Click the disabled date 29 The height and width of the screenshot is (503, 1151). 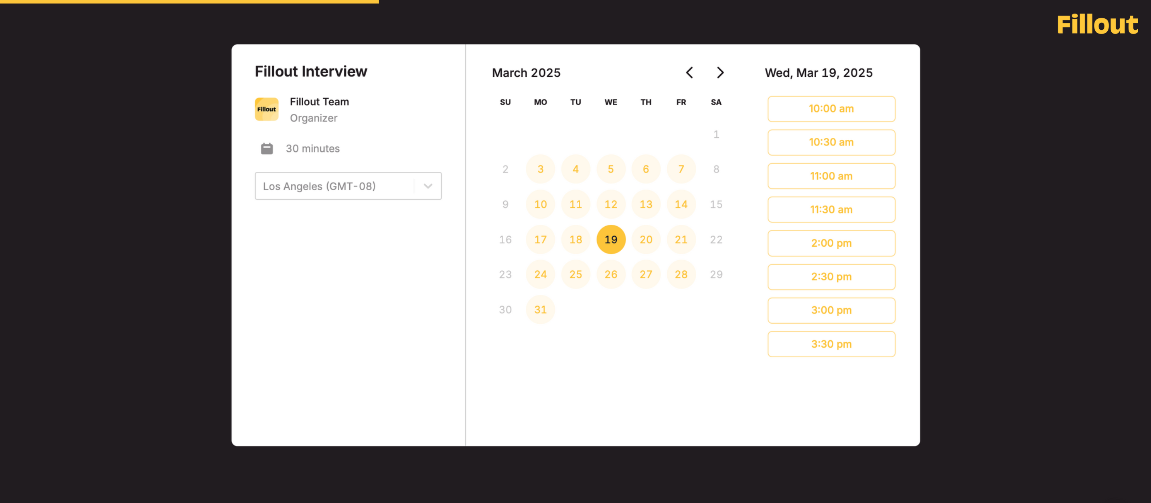716,274
